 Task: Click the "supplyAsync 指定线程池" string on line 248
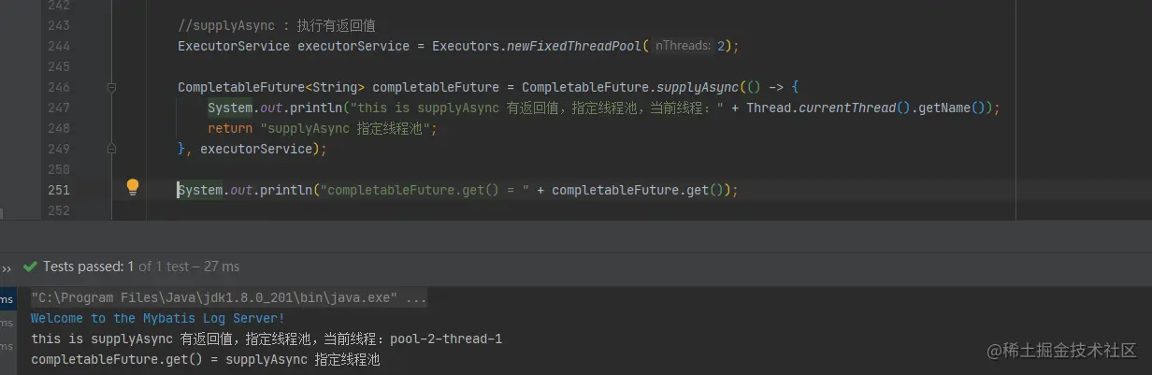click(349, 128)
